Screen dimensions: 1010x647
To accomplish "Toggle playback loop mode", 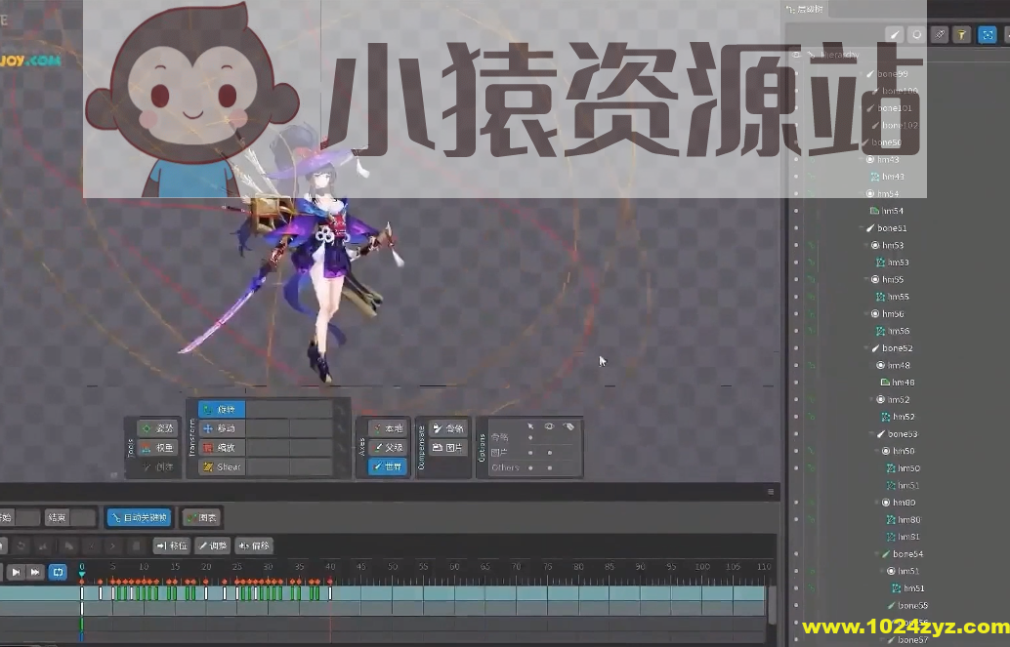I will coord(58,572).
